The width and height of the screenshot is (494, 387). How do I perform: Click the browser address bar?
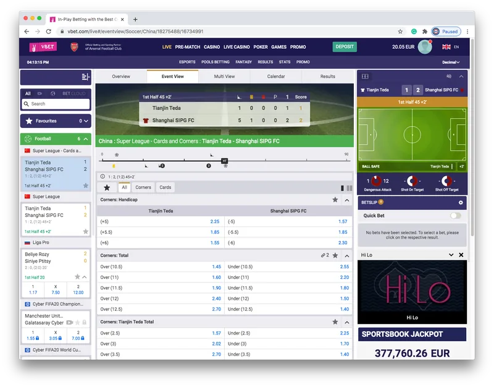225,32
